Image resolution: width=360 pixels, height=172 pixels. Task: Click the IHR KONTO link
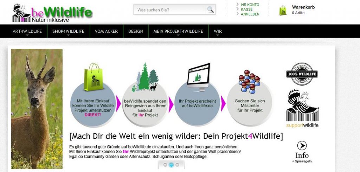coord(250,5)
